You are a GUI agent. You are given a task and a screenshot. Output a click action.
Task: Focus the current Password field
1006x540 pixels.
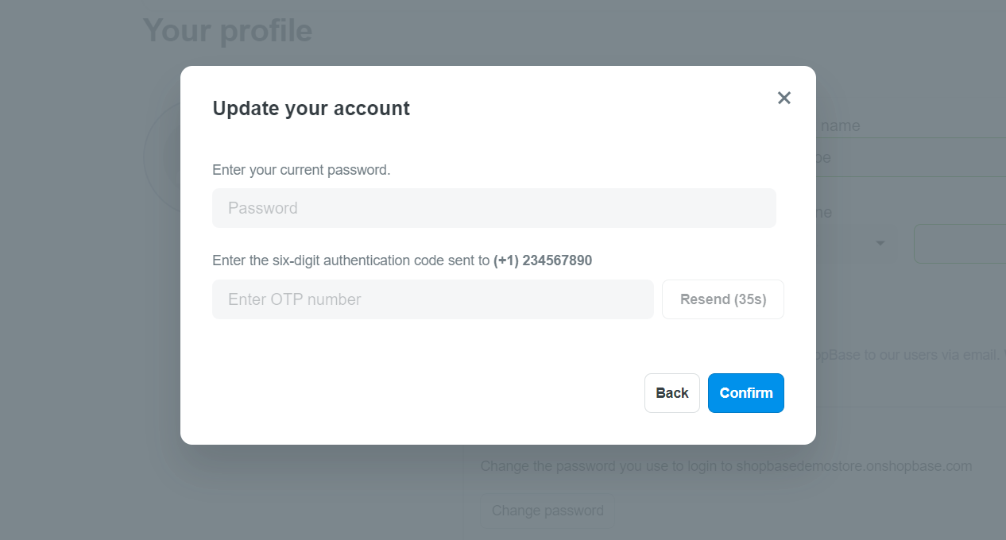pyautogui.click(x=493, y=208)
